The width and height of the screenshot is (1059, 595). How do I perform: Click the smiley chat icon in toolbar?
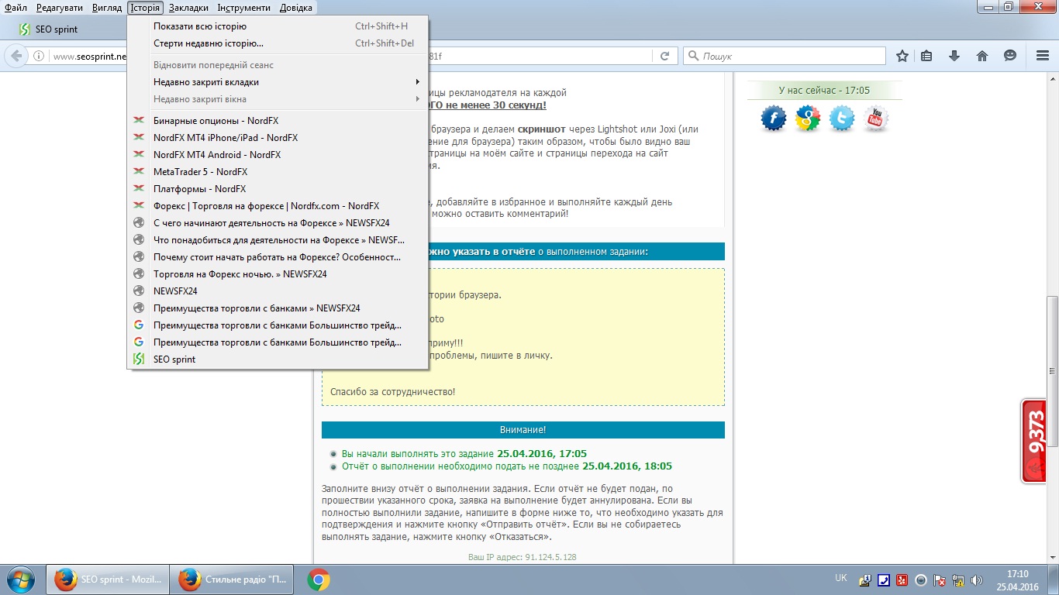click(x=1010, y=57)
